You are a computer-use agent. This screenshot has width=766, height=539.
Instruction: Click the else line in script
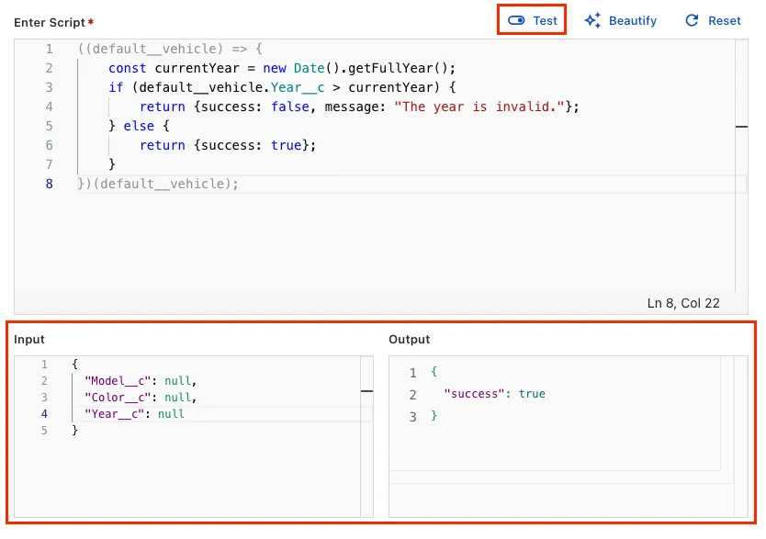(x=139, y=126)
